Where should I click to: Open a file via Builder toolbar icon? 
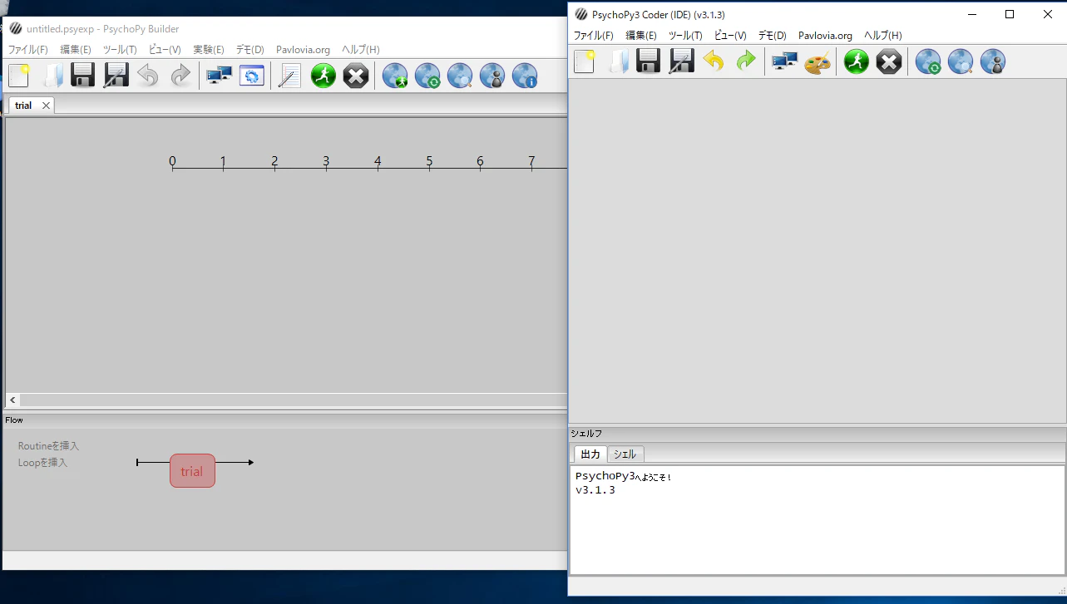[52, 76]
